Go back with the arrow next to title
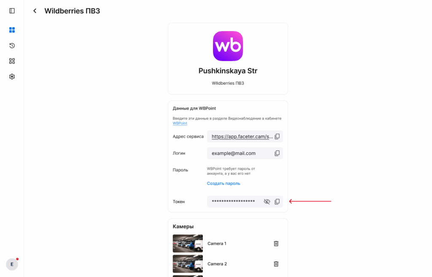432x277 pixels. tap(35, 11)
